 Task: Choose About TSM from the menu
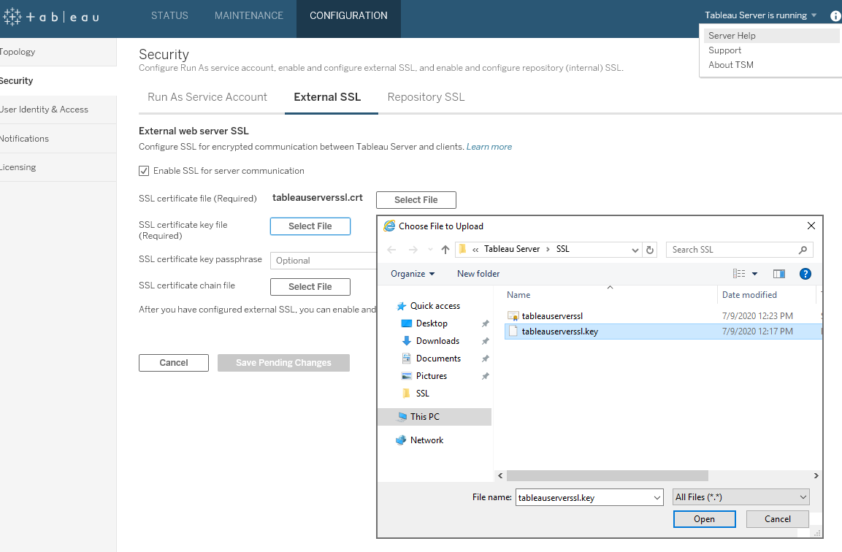730,64
